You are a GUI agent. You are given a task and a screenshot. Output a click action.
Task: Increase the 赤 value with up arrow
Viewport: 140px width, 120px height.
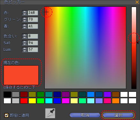tap(25, 12)
